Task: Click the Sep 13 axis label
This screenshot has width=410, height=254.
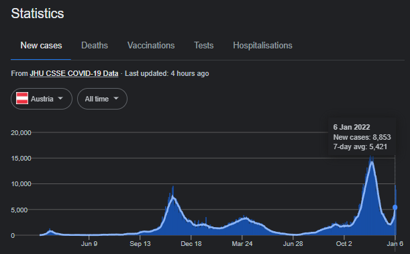Action: [x=140, y=244]
